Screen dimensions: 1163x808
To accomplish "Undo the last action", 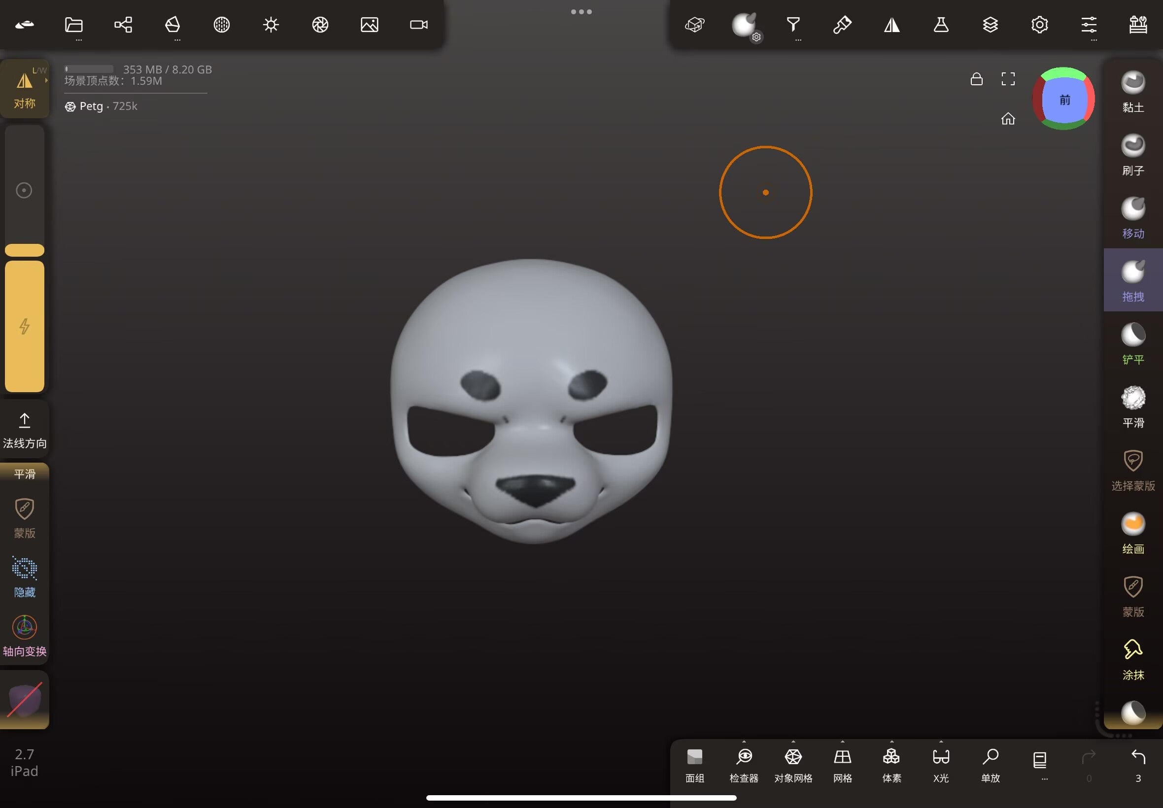I will coord(1138,766).
